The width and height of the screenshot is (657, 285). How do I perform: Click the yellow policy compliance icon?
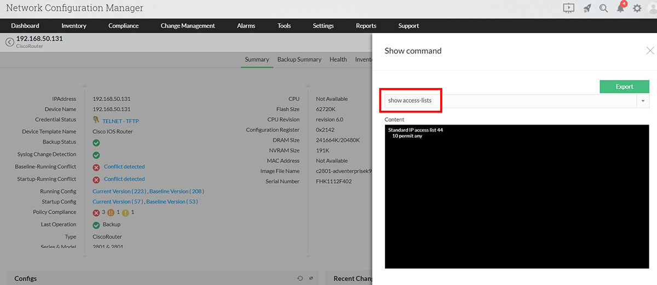click(x=125, y=212)
